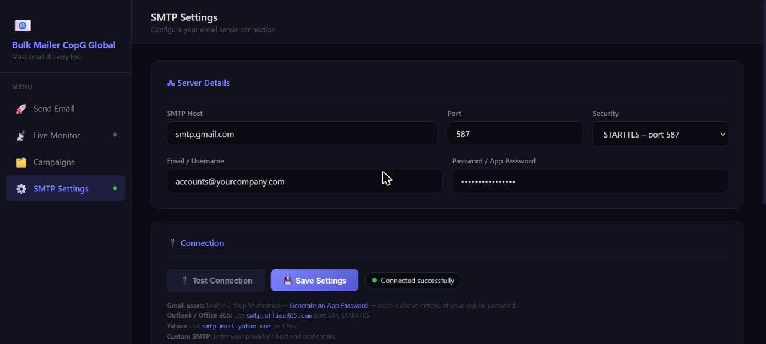Image resolution: width=766 pixels, height=344 pixels.
Task: Click the Connected successfully status badge
Action: [x=413, y=281]
